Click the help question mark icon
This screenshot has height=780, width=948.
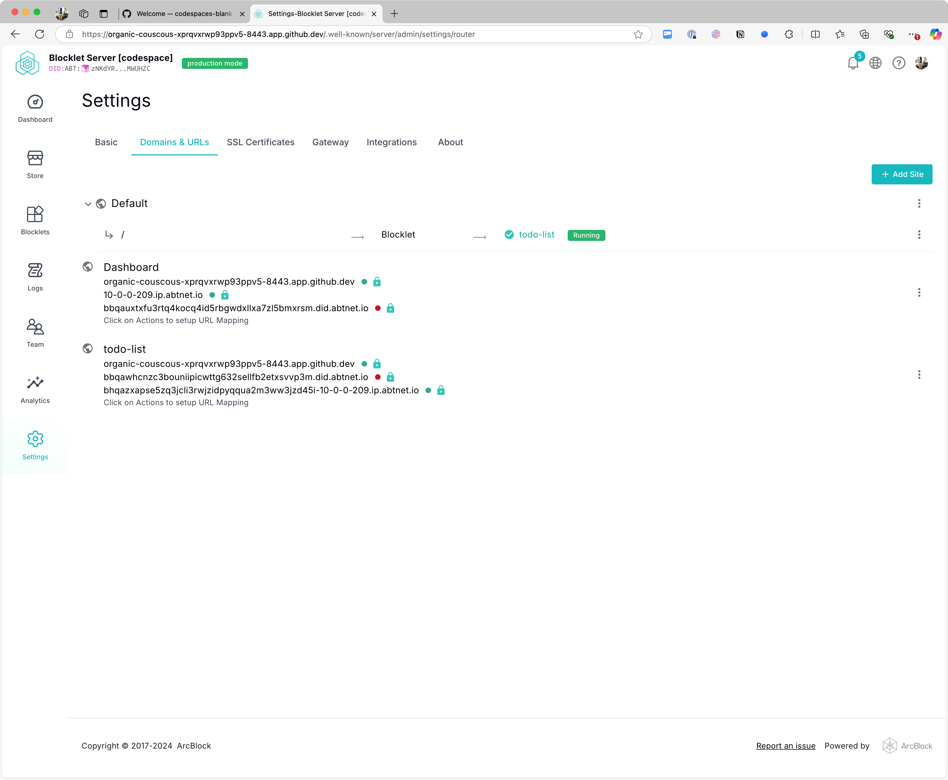899,63
